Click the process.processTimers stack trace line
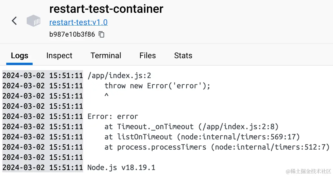Image resolution: width=333 pixels, height=176 pixels. click(x=217, y=147)
